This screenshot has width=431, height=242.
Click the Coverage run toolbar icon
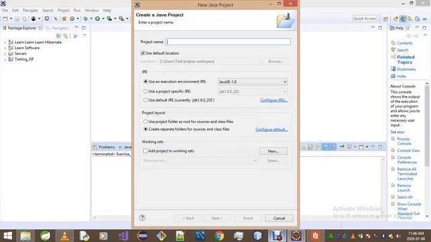[x=109, y=19]
